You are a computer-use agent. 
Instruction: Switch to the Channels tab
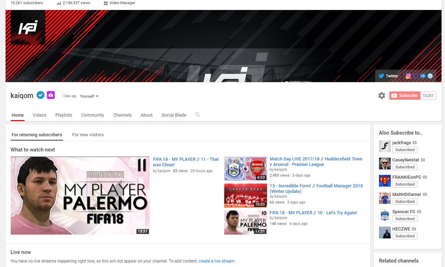[122, 115]
